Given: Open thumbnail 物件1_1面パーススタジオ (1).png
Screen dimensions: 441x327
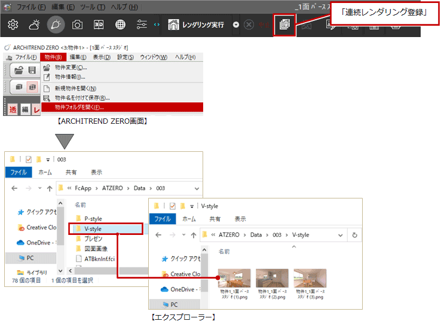Looking at the screenshot, I should point(234,284).
